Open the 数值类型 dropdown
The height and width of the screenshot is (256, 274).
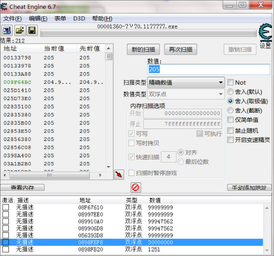tap(186, 94)
